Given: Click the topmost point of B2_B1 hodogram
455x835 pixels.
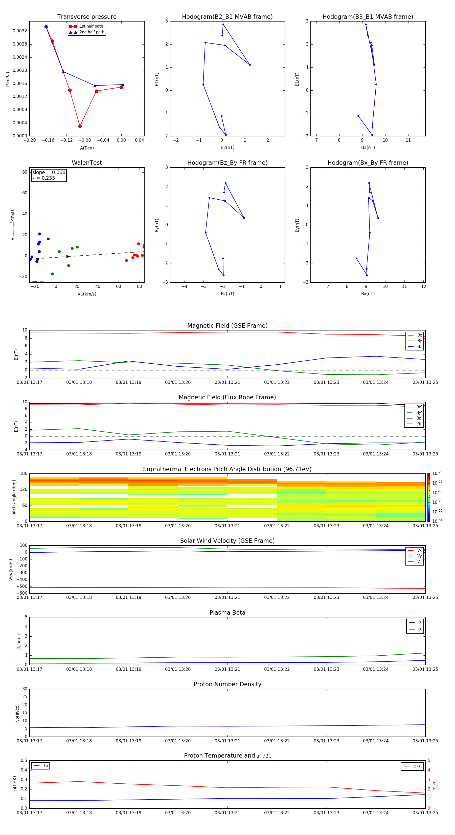Looking at the screenshot, I should pyautogui.click(x=223, y=24).
